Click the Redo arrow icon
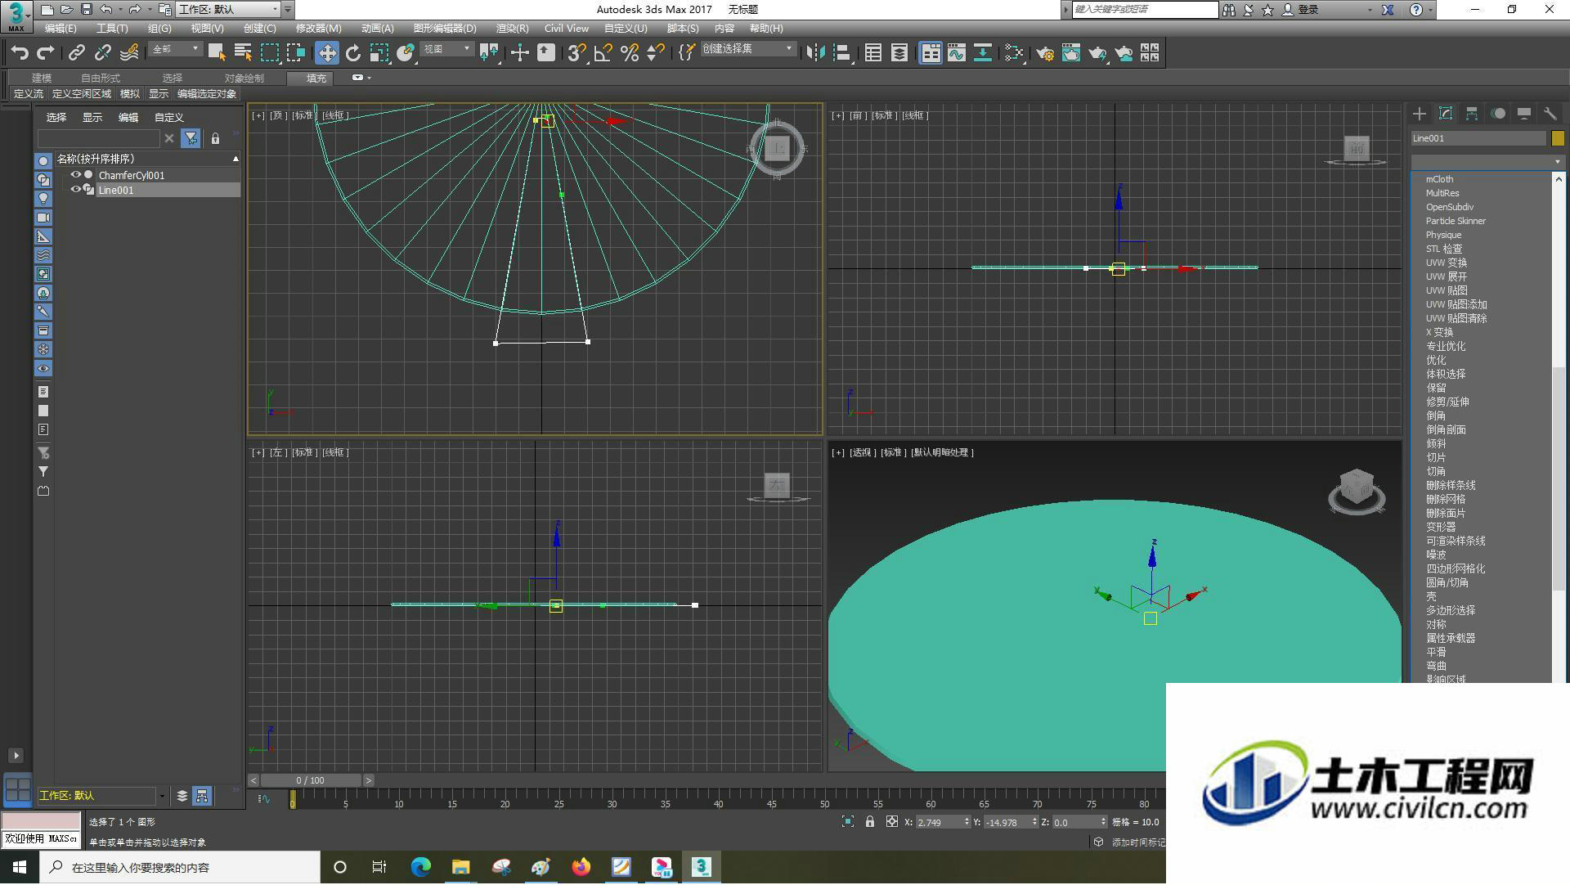The height and width of the screenshot is (885, 1570). 46,53
